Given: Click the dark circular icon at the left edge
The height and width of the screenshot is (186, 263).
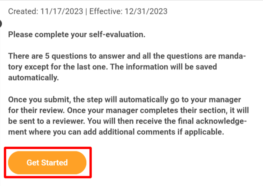Looking at the screenshot, I should 1,23.
